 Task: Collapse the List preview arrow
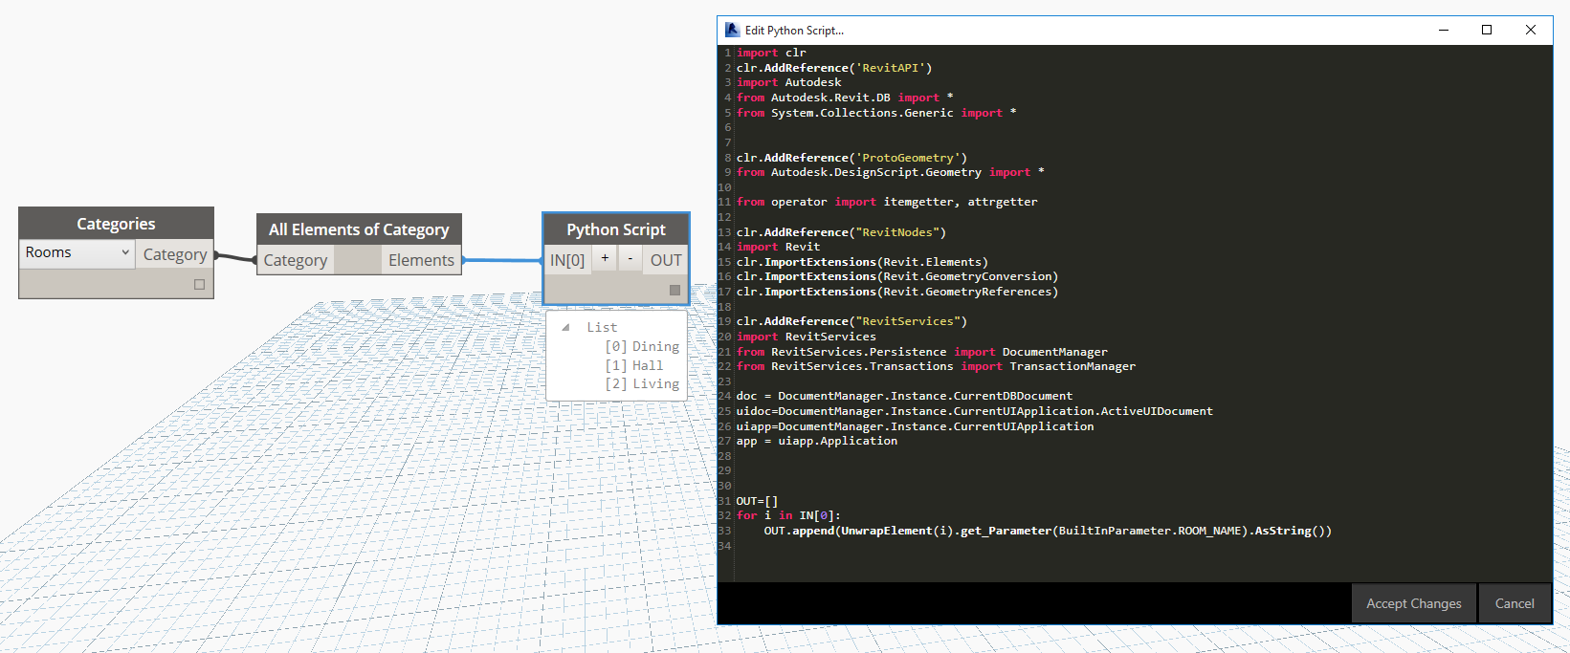coord(565,327)
